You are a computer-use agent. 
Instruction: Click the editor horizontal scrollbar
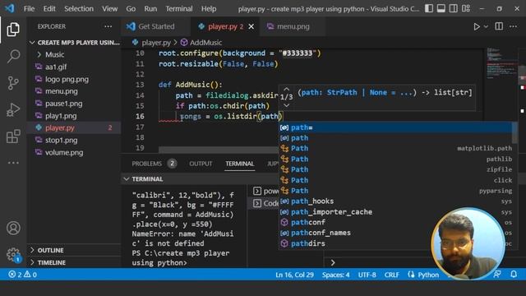(219, 149)
